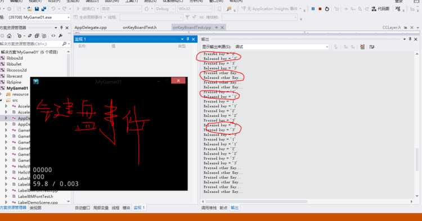Viewport: 422px width, 221px height.
Task: Expand the LabelDemoScene.cpp tree node
Action: click(x=6, y=202)
